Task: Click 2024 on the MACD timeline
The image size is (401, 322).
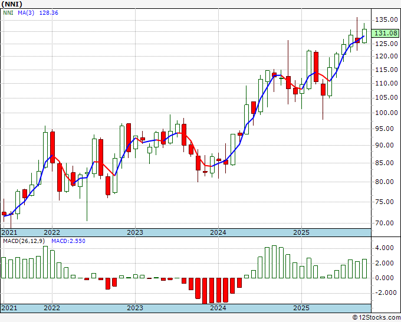Action: tap(218, 308)
